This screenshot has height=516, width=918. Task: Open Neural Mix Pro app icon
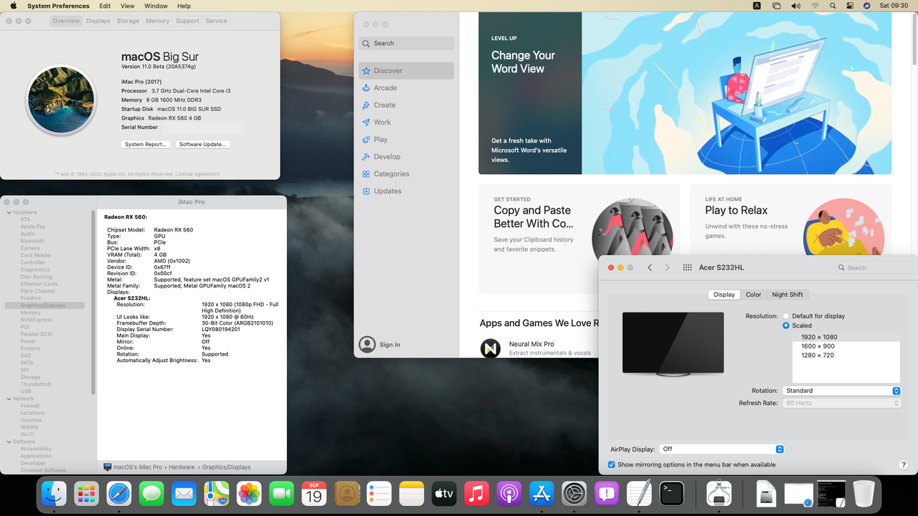491,348
